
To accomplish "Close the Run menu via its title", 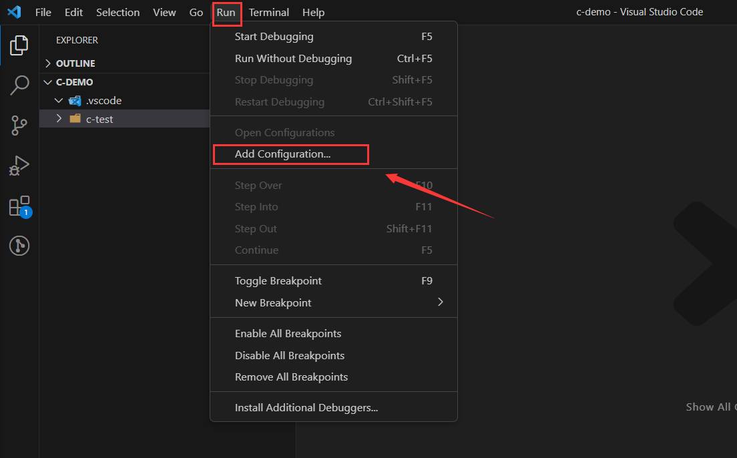I will [x=226, y=12].
